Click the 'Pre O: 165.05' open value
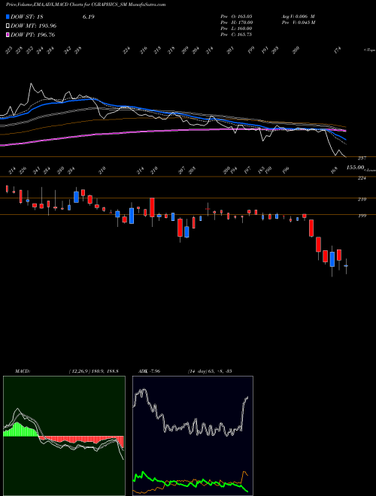 coord(236,17)
